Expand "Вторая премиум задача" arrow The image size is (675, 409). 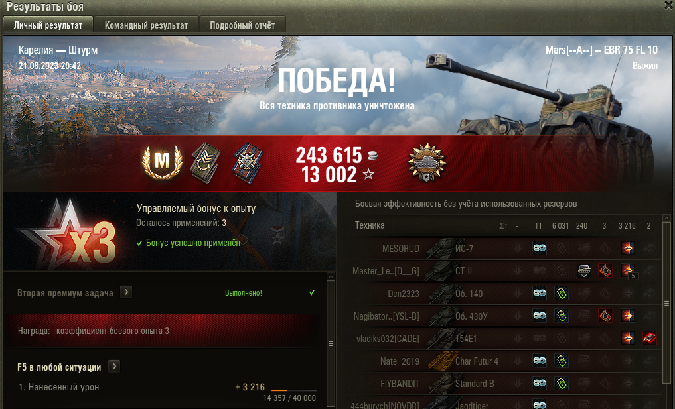coord(125,292)
